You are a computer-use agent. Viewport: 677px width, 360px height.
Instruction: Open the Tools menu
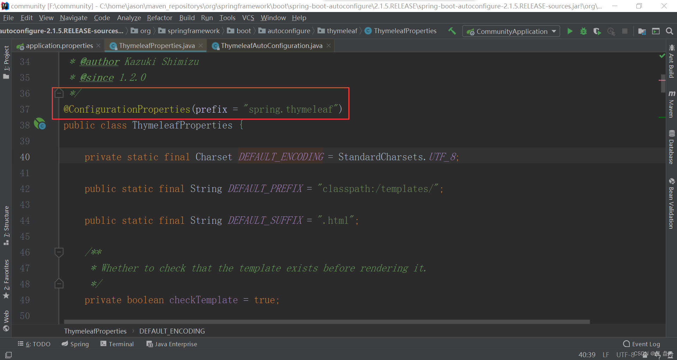click(x=227, y=18)
